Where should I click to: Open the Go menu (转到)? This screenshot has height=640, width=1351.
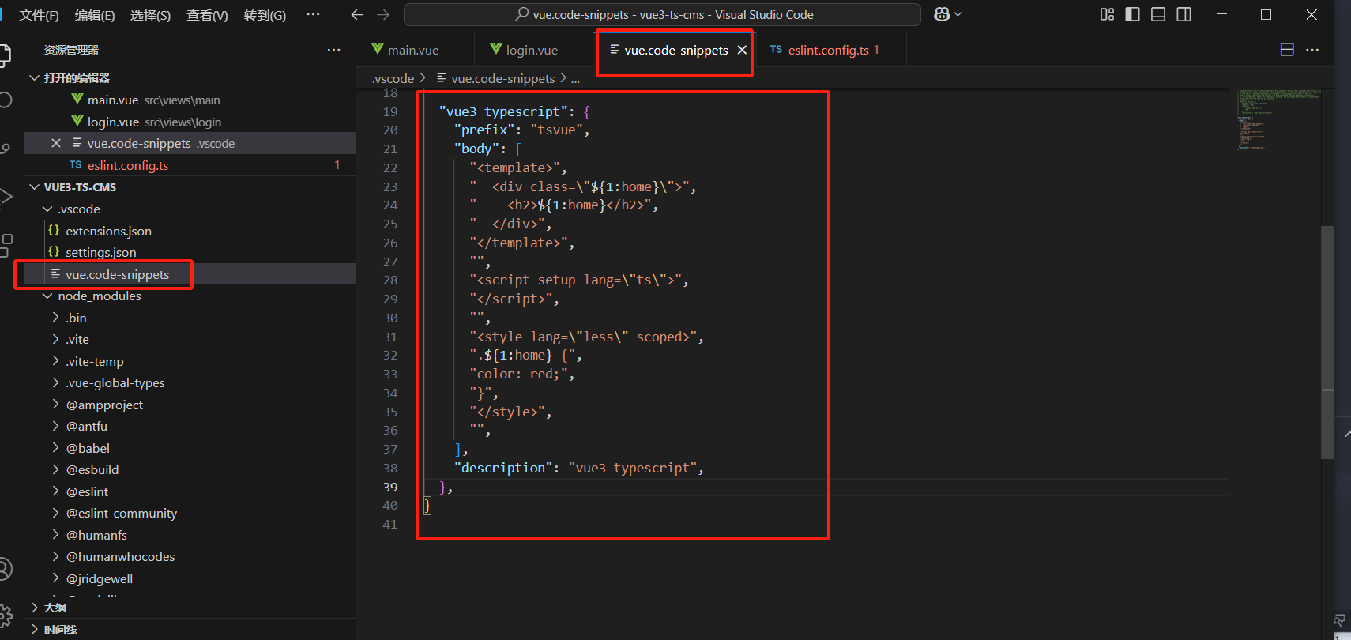(265, 15)
